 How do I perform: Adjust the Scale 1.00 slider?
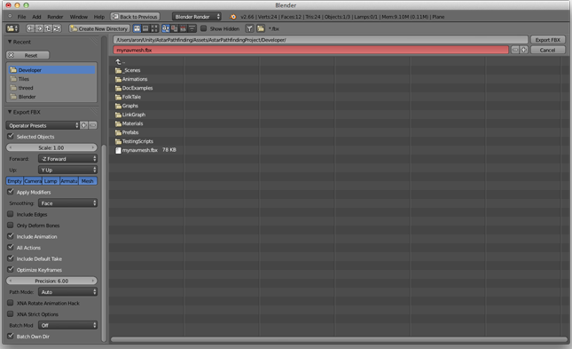pyautogui.click(x=51, y=147)
